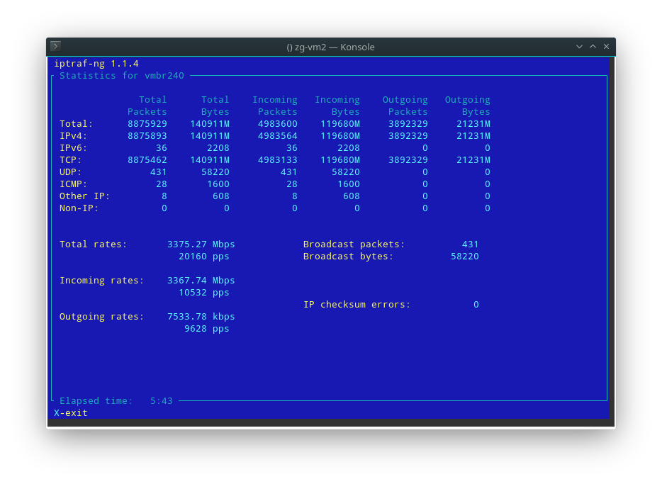Viewport: 662px width, 484px height.
Task: Click the 'Total Packets' column header
Action: pos(147,106)
